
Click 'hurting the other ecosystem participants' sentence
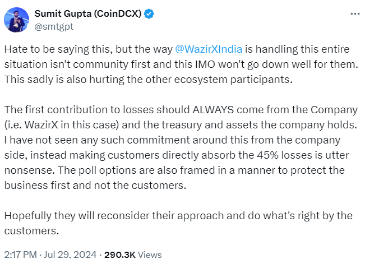(x=191, y=80)
